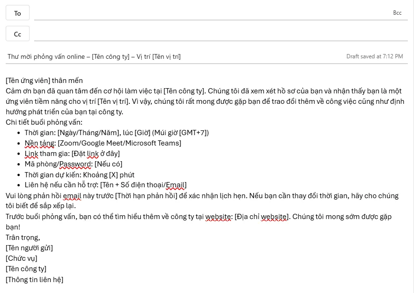The width and height of the screenshot is (414, 293).
Task: Click the bullet starting 'Liên hệ nếu cần hỗ trợ'
Action: 106,185
